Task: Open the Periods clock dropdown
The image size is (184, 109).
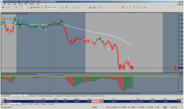Action: tap(95, 7)
